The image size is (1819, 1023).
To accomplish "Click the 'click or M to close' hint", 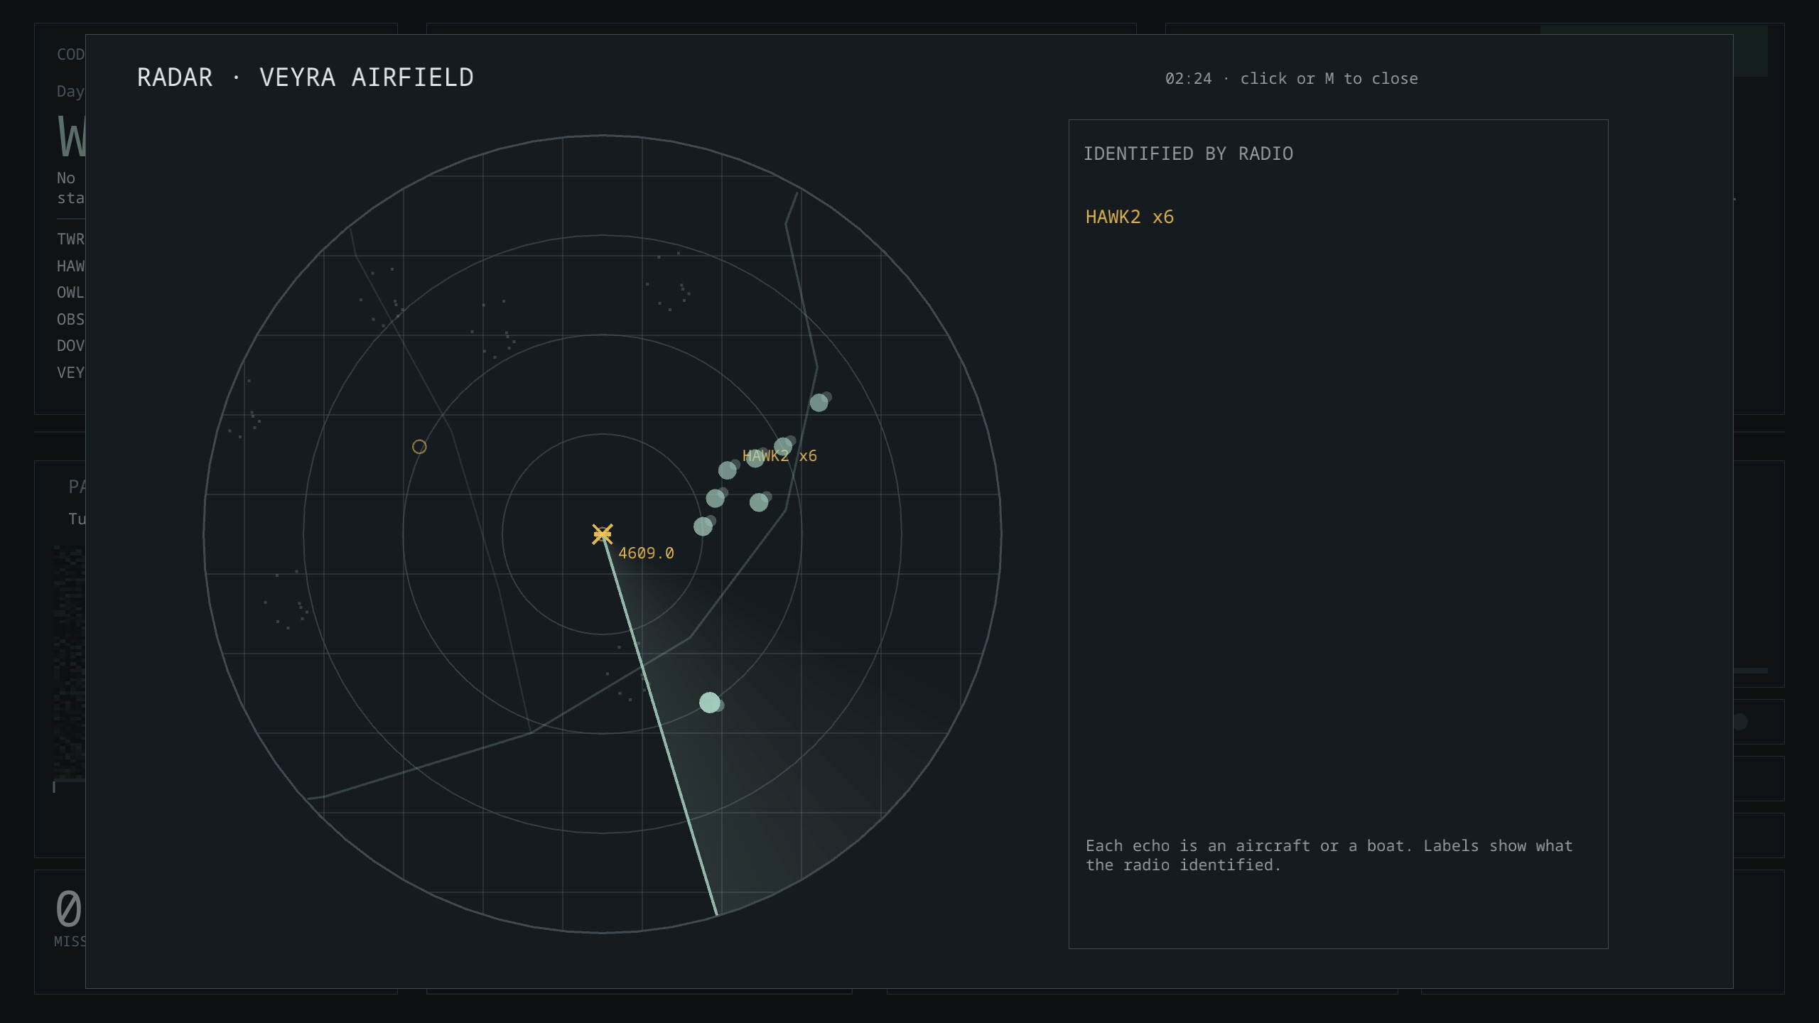I will (1329, 79).
